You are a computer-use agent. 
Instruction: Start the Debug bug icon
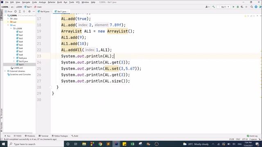pos(238,7)
